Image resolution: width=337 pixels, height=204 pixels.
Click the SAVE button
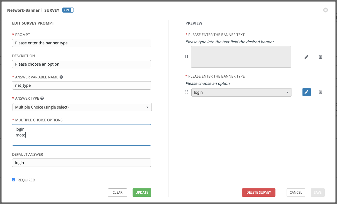pyautogui.click(x=318, y=193)
